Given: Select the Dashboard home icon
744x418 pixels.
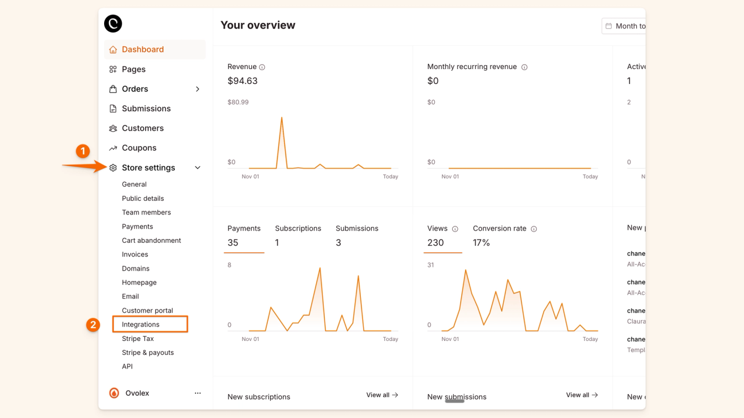Looking at the screenshot, I should coord(112,49).
